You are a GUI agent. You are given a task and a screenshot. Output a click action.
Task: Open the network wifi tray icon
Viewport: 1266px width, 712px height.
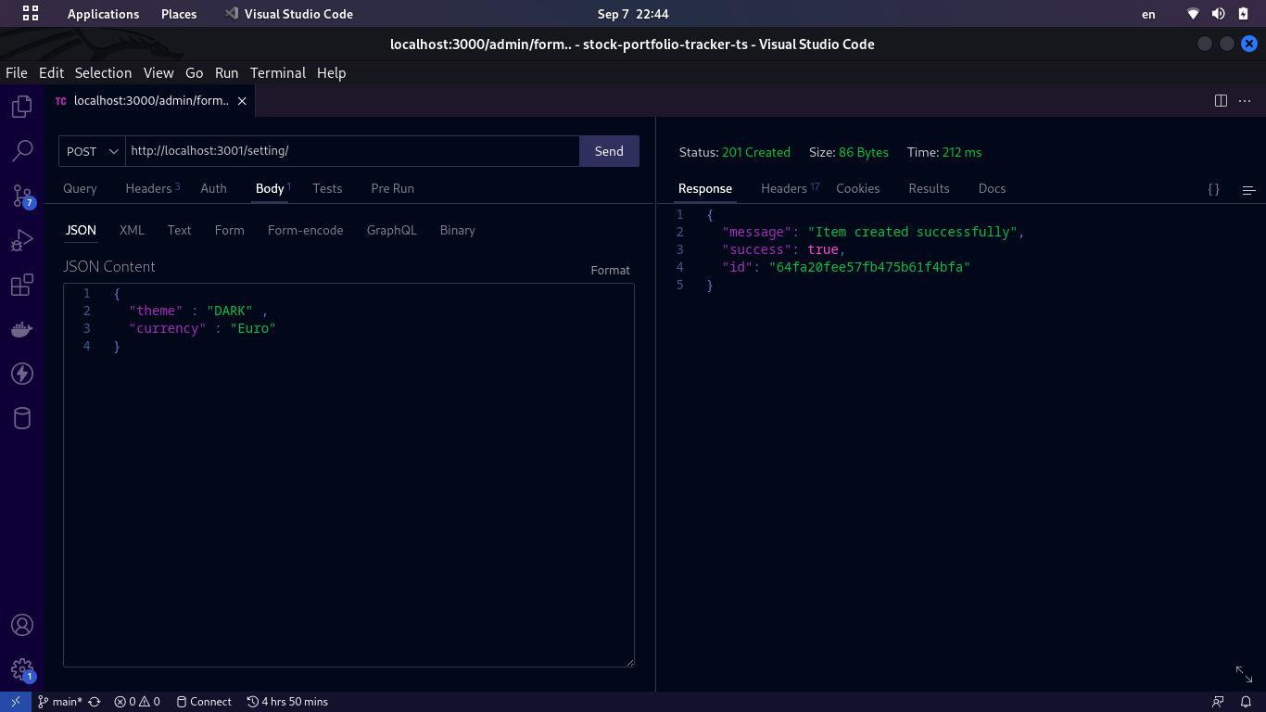pyautogui.click(x=1194, y=14)
